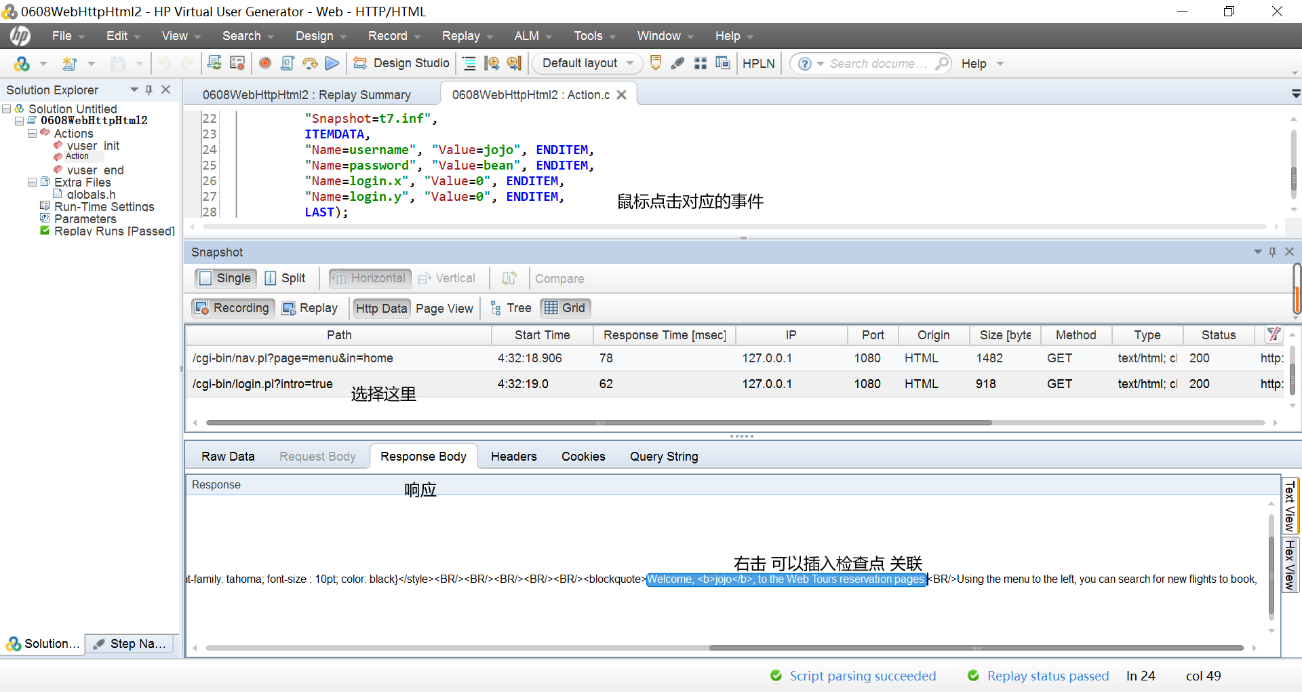Screen dimensions: 1302x692
Task: Click the step list lines icon
Action: (469, 63)
